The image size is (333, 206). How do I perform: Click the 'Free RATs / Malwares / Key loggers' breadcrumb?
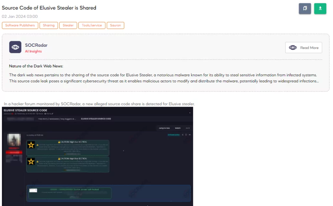(57, 119)
